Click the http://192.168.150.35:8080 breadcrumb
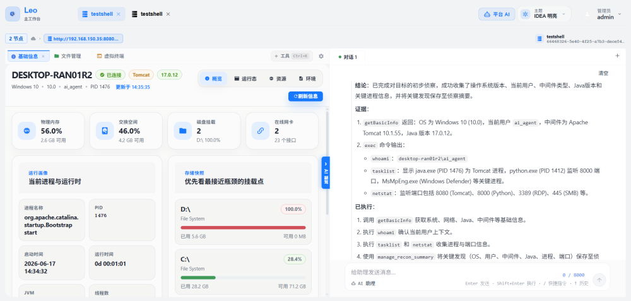This screenshot has width=631, height=301. [83, 38]
